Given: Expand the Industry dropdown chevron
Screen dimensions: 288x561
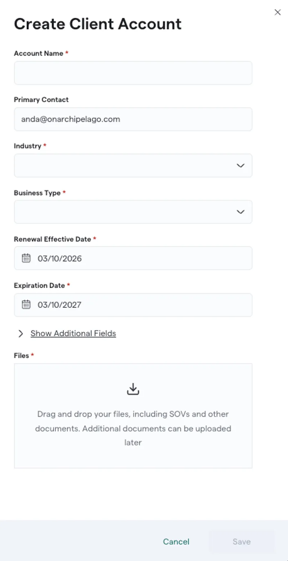Looking at the screenshot, I should pyautogui.click(x=240, y=165).
